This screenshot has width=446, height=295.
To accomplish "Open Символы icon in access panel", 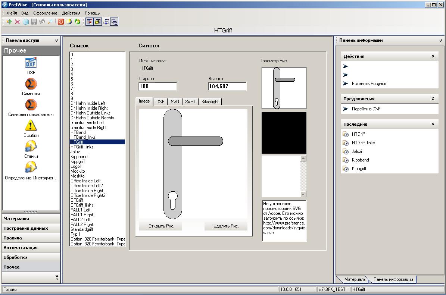I will 31,84.
